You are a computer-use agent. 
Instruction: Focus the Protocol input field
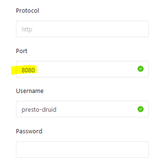(82, 29)
